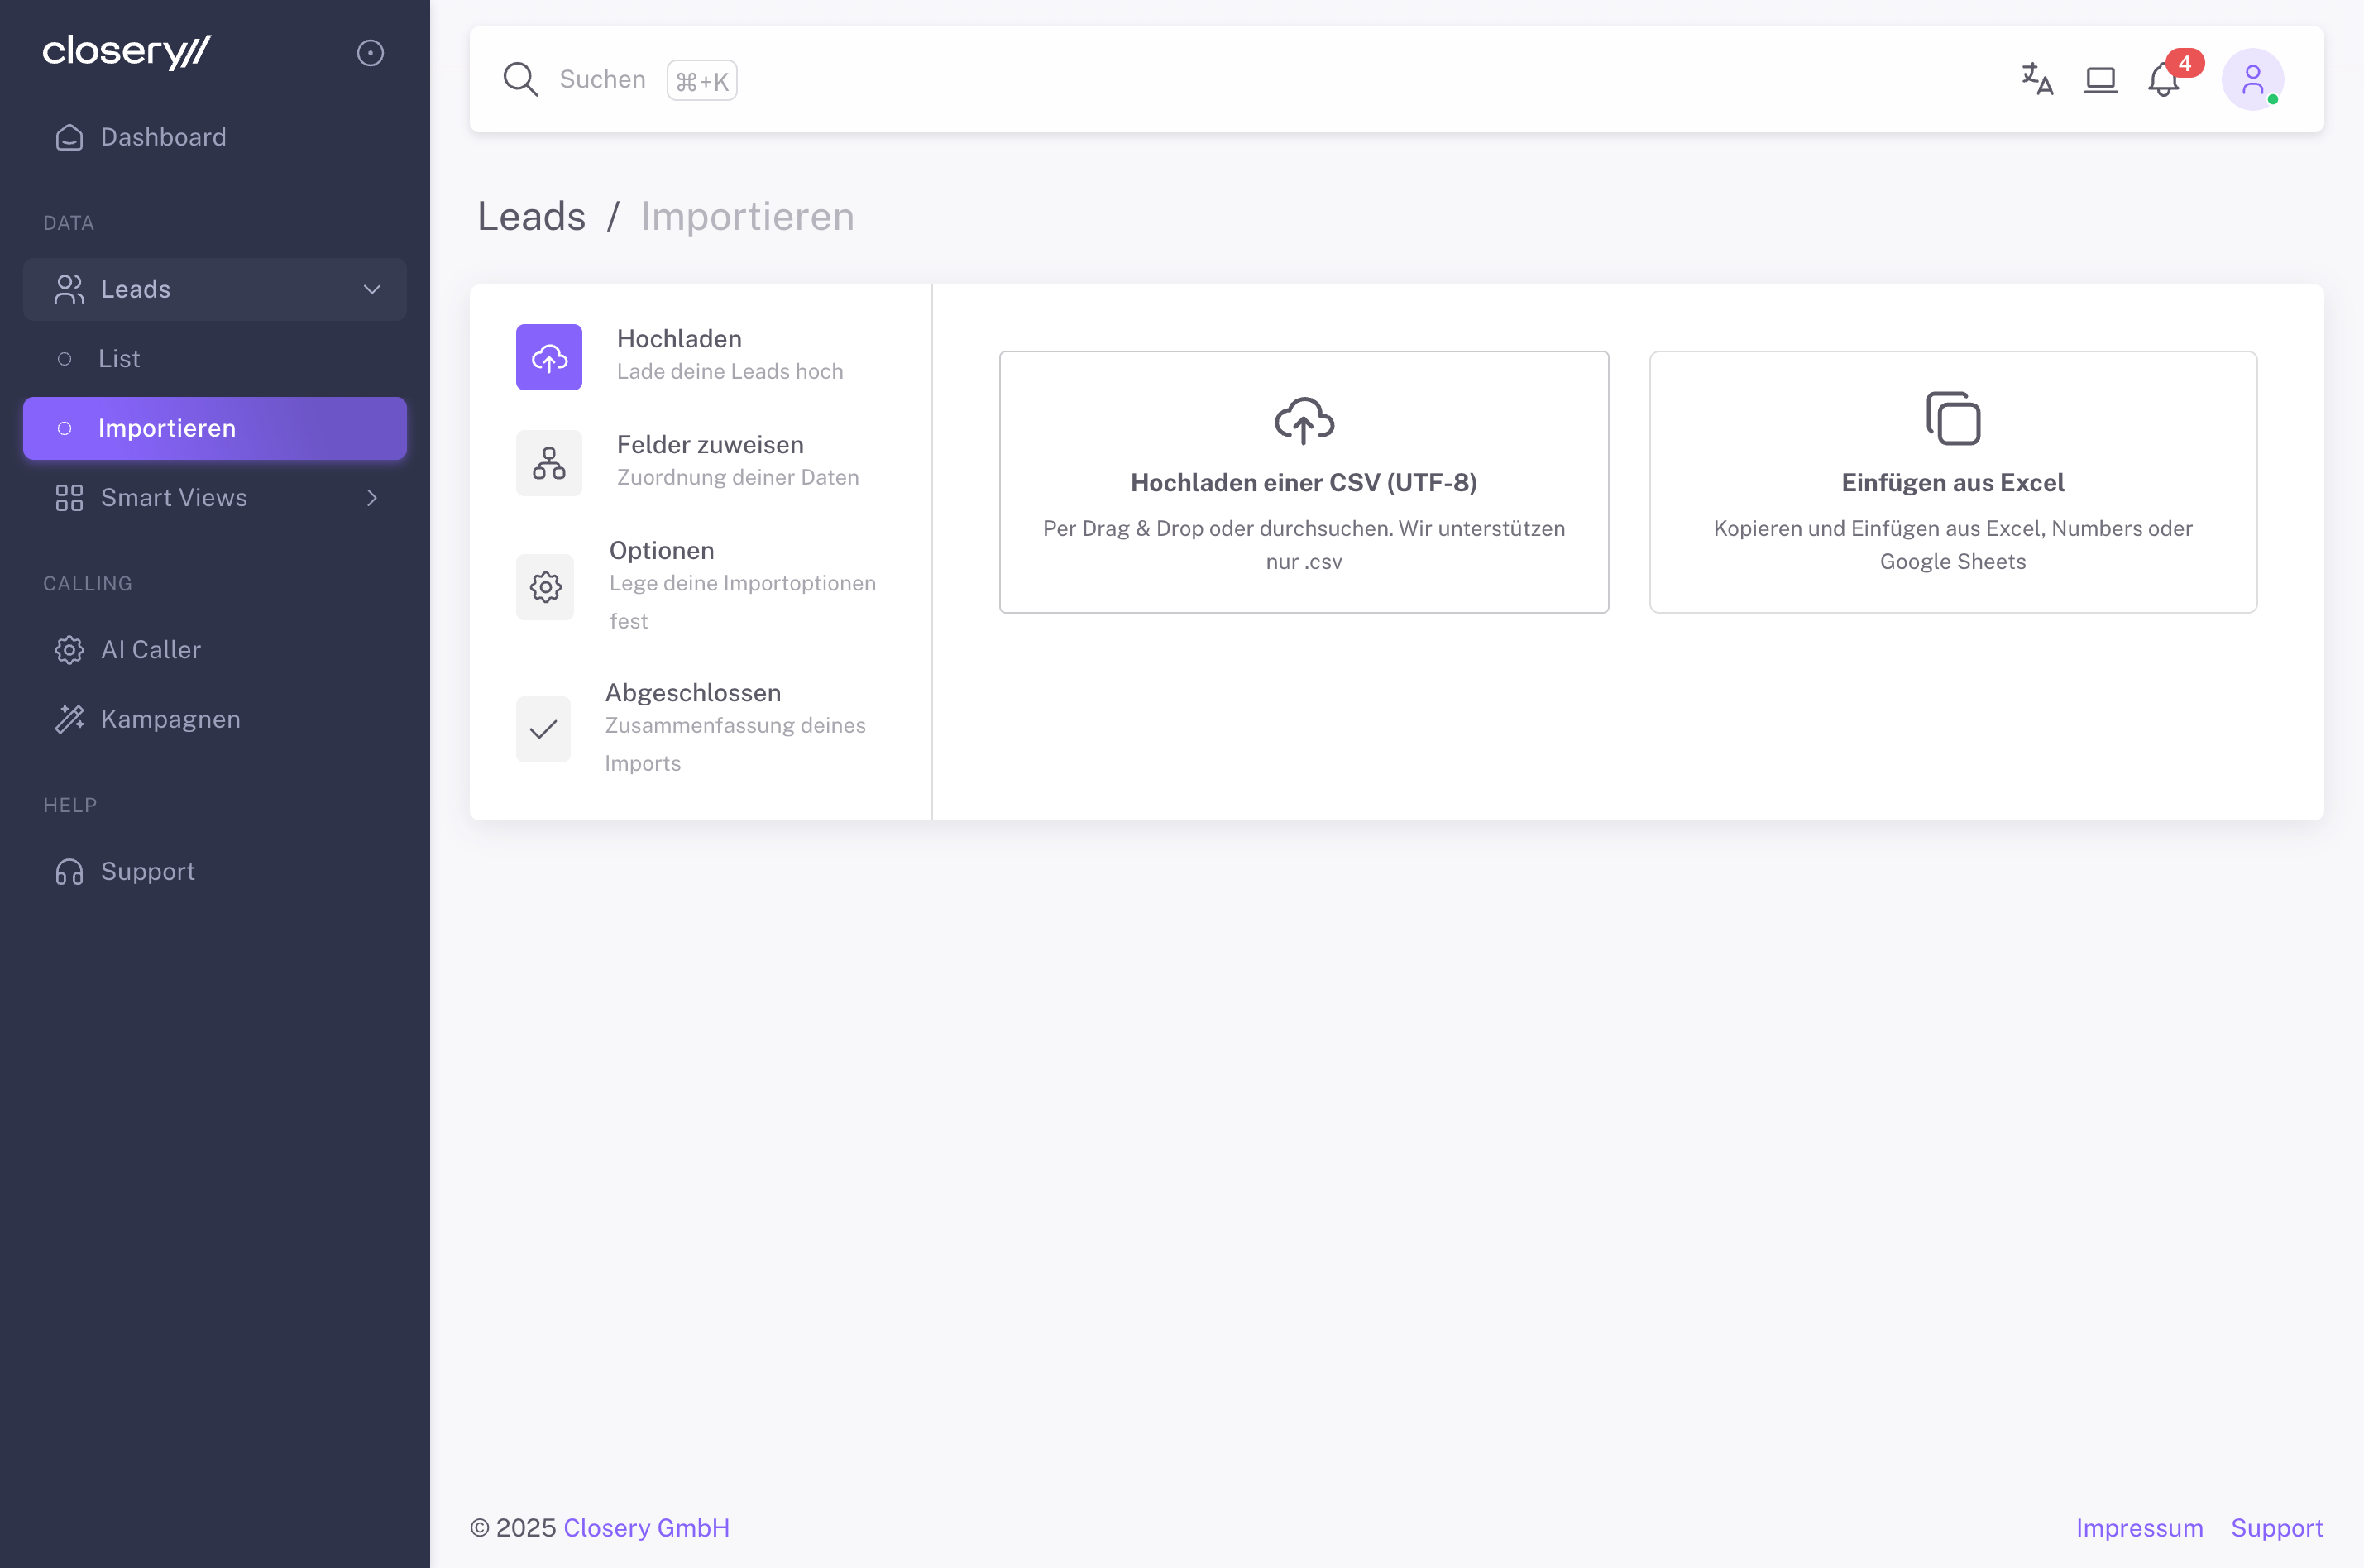
Task: Click the Closery GmbH footer link
Action: pos(646,1528)
